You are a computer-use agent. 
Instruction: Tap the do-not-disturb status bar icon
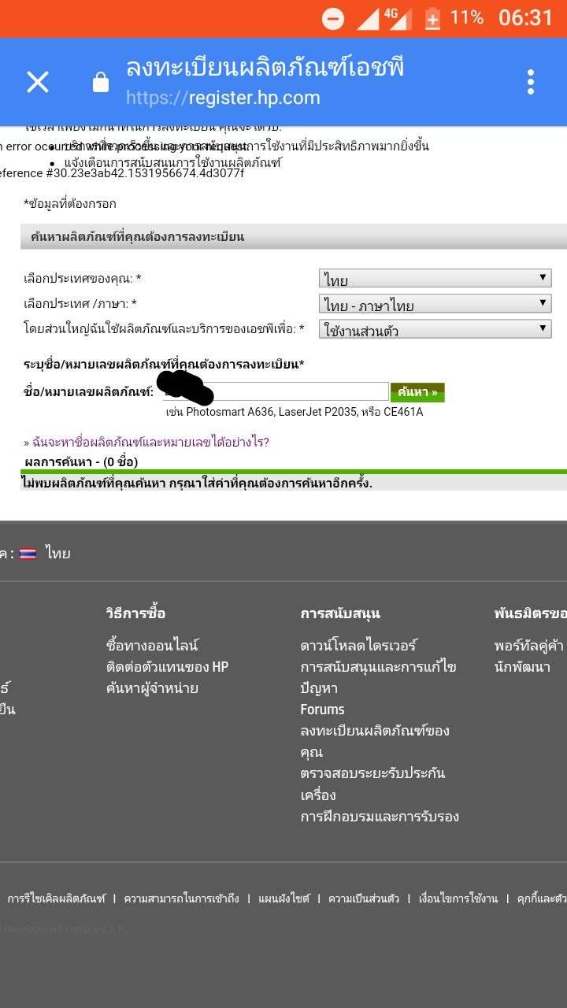pos(333,19)
